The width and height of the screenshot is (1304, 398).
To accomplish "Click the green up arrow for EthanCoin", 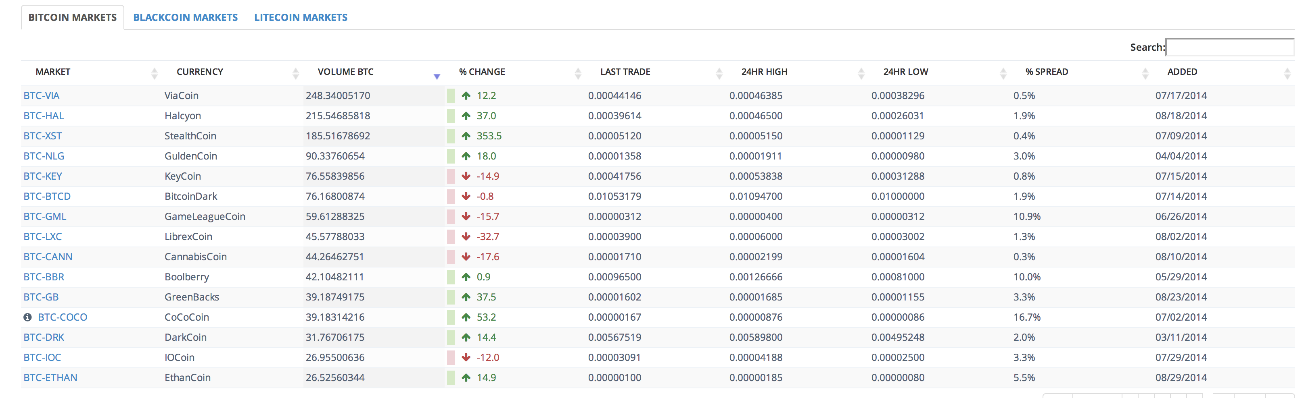I will pyautogui.click(x=466, y=378).
